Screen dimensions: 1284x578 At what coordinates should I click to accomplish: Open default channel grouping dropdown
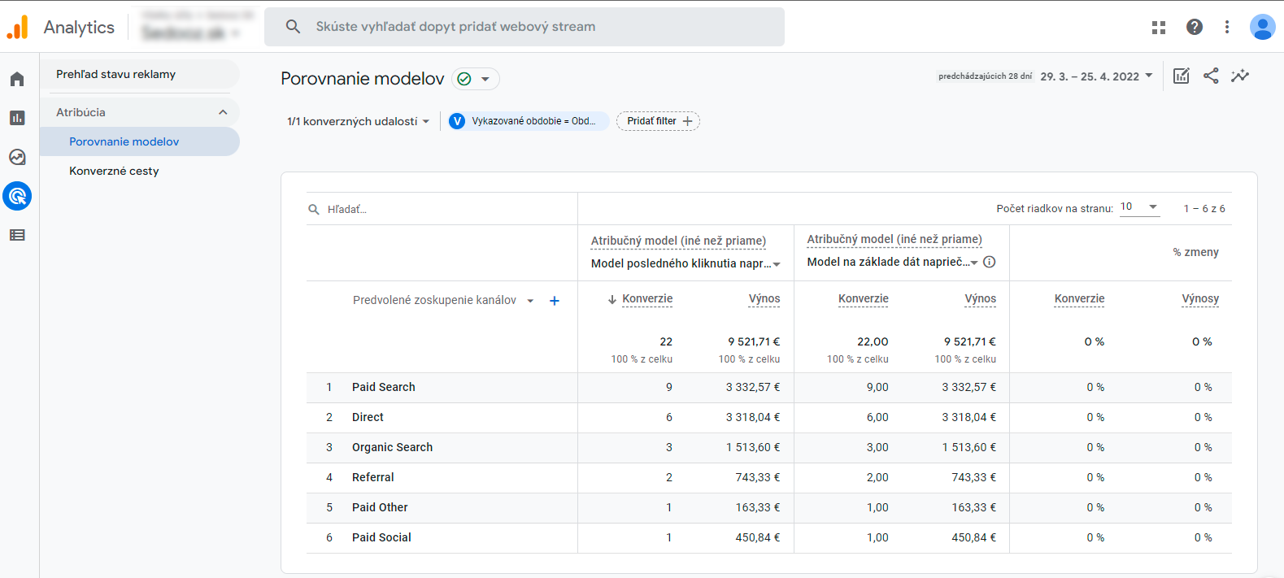pos(443,300)
